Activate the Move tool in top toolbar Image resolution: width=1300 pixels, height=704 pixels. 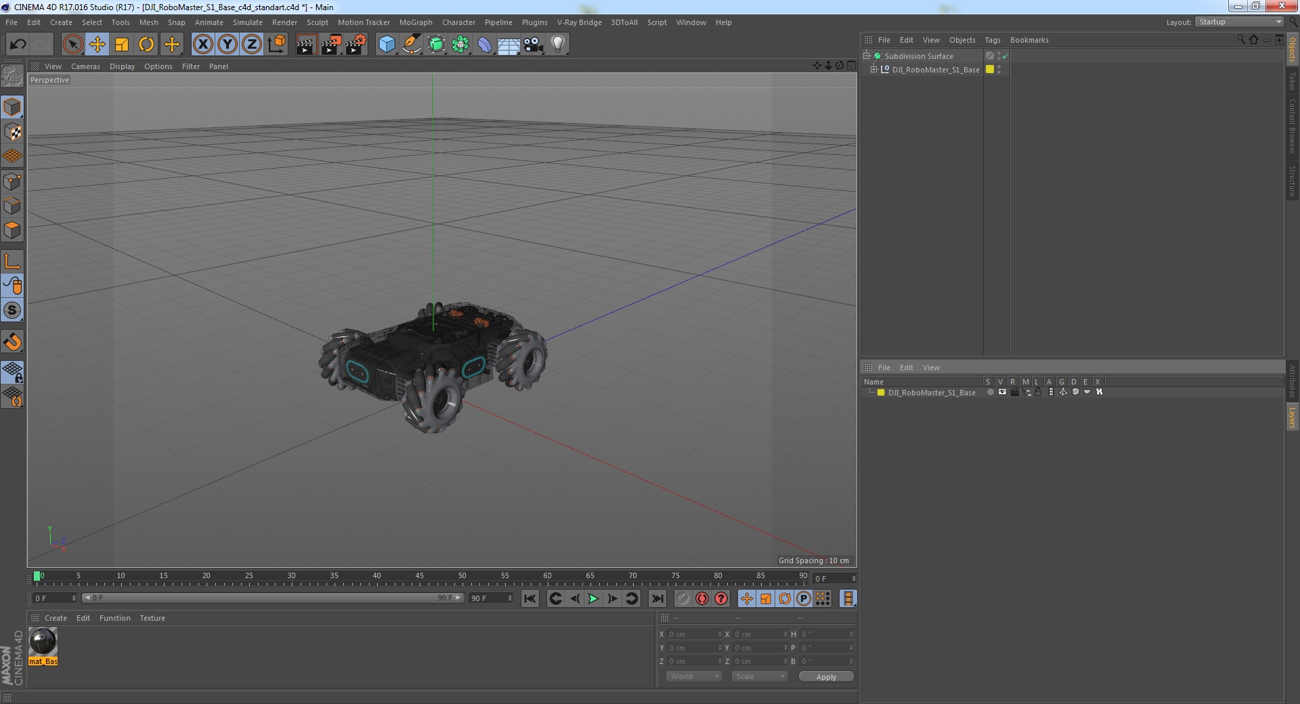point(97,45)
